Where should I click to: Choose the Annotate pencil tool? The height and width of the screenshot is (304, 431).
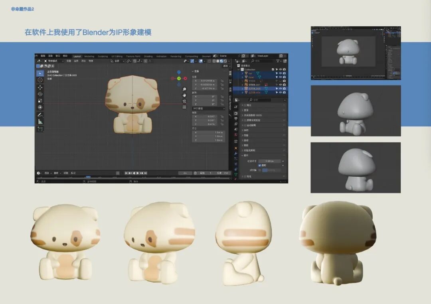[x=40, y=114]
